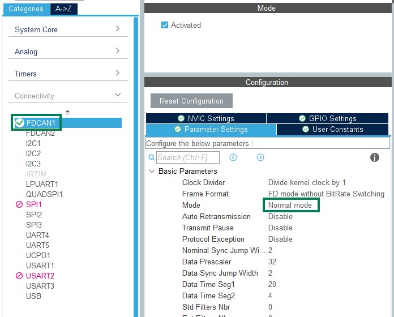
Task: Select USART3 peripheral
Action: [x=40, y=286]
